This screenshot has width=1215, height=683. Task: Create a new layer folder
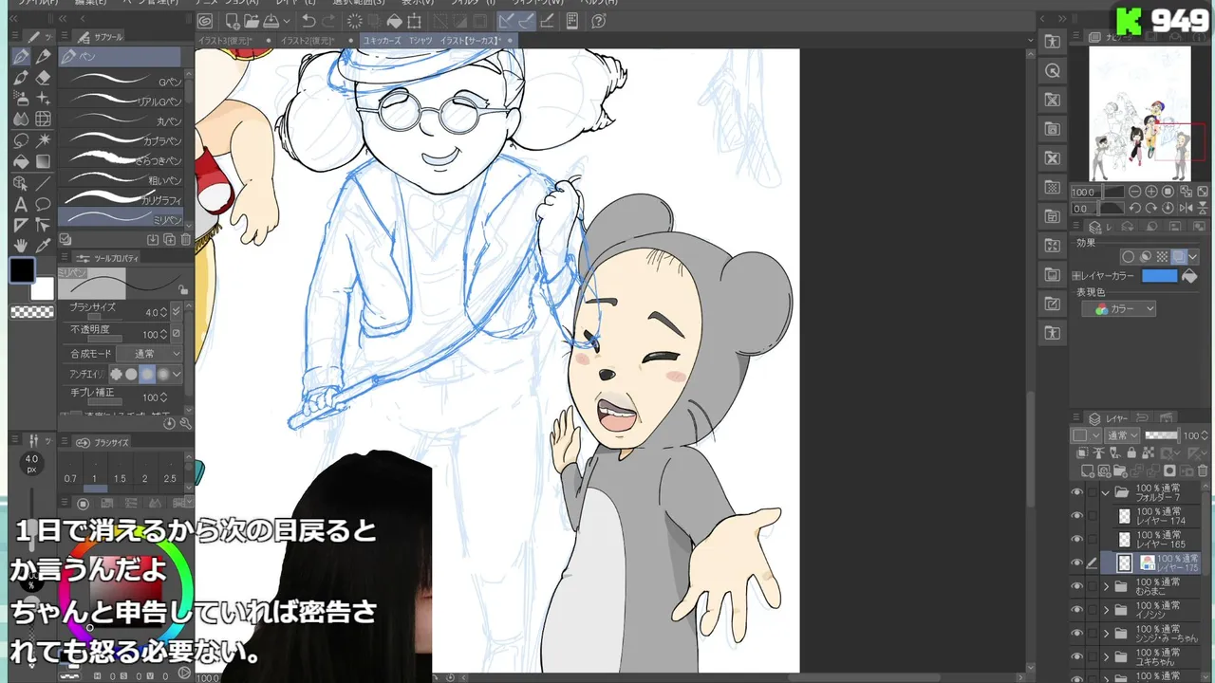tap(1119, 471)
